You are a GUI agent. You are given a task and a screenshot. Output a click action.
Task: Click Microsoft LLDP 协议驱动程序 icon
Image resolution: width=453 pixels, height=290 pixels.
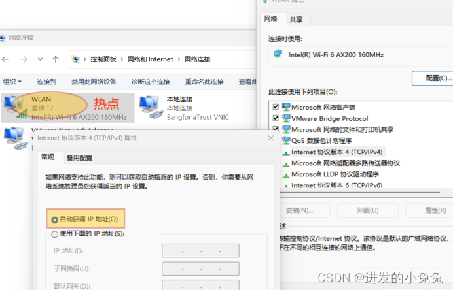click(286, 176)
